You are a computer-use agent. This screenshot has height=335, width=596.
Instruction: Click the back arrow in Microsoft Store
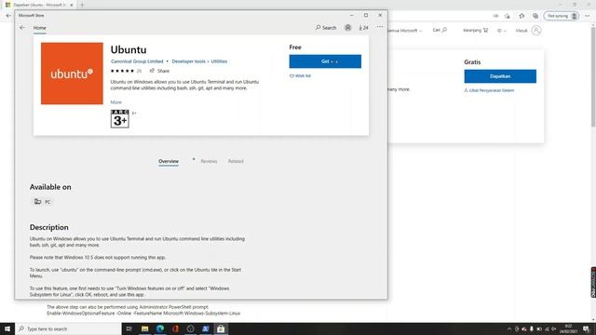click(22, 28)
